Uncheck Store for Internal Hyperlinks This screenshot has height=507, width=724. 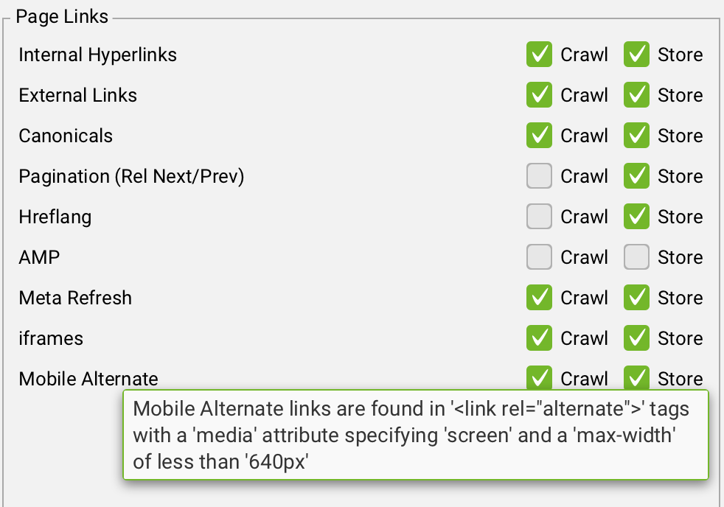(636, 55)
